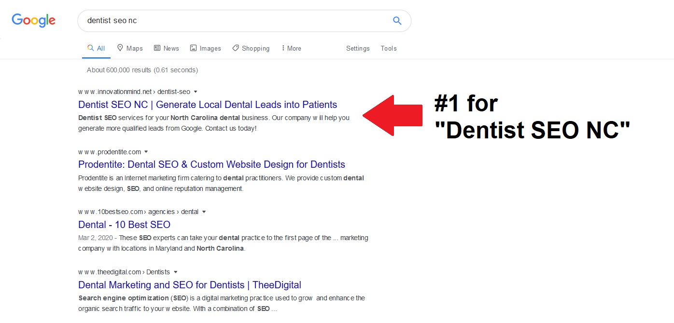The height and width of the screenshot is (323, 674).
Task: Click the blue search magnifier icon
Action: coord(397,21)
